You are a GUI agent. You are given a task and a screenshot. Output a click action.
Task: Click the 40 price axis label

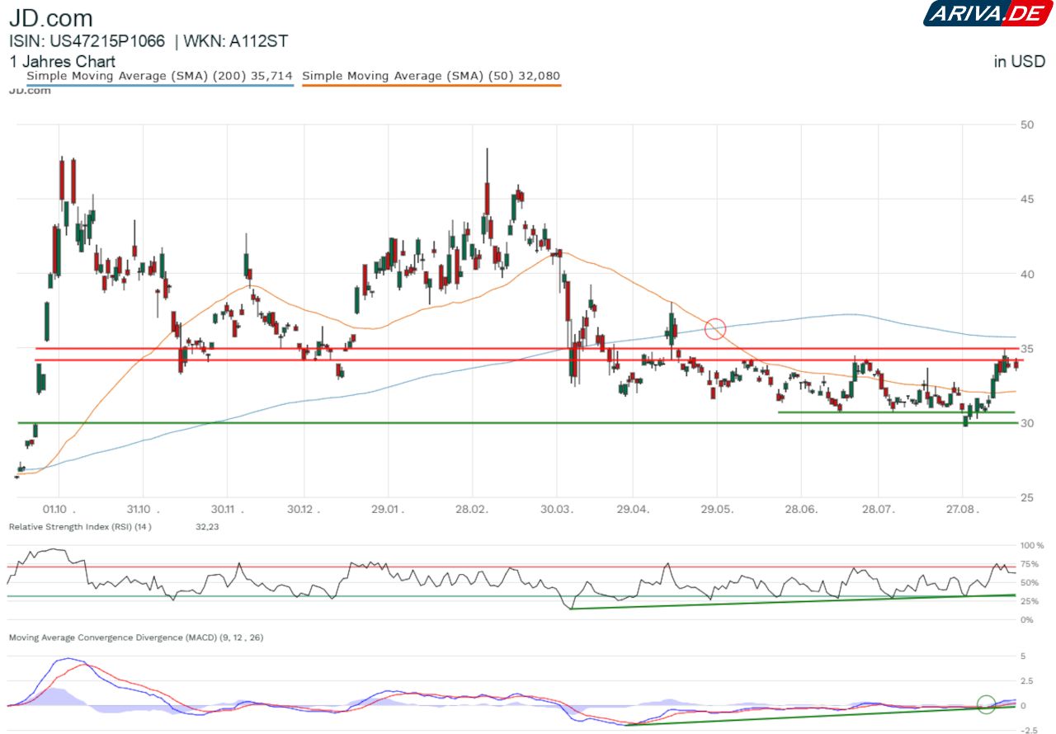(1027, 274)
